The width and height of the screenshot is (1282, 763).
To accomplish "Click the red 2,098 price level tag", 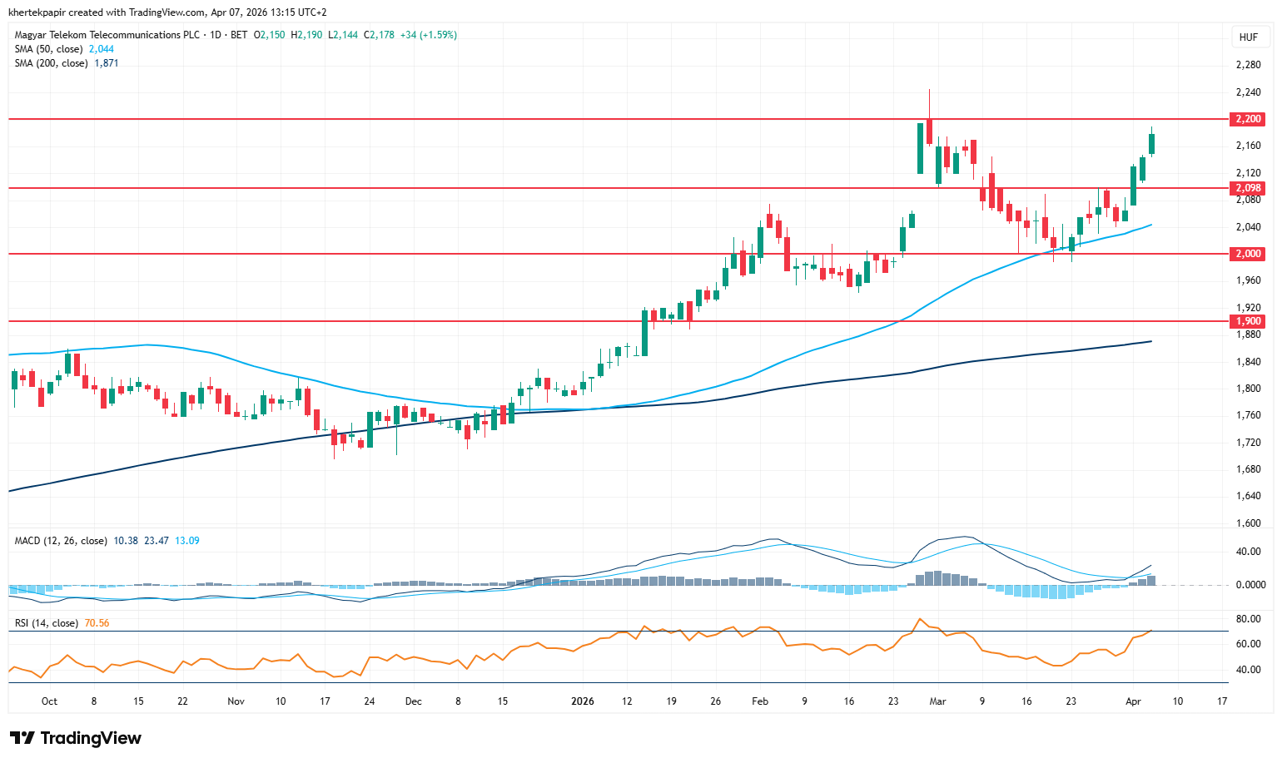I will 1248,188.
